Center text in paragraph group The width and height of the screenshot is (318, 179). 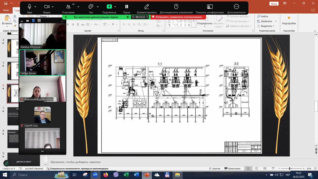point(129,24)
